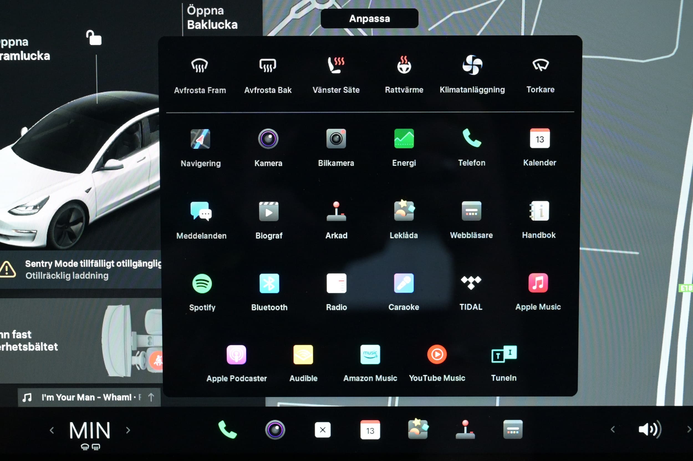Open Sentry Mode tillfälligt otillgänglig warning

click(81, 269)
